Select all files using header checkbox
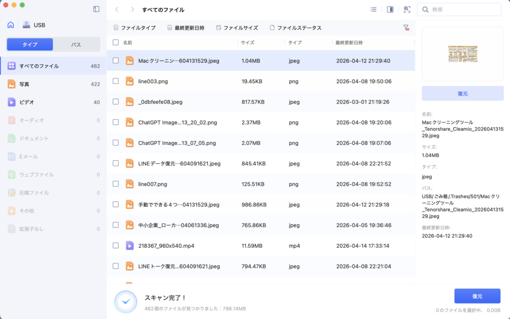 click(116, 43)
